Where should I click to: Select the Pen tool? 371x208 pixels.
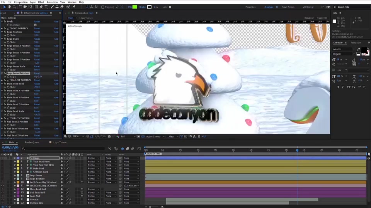(41, 7)
